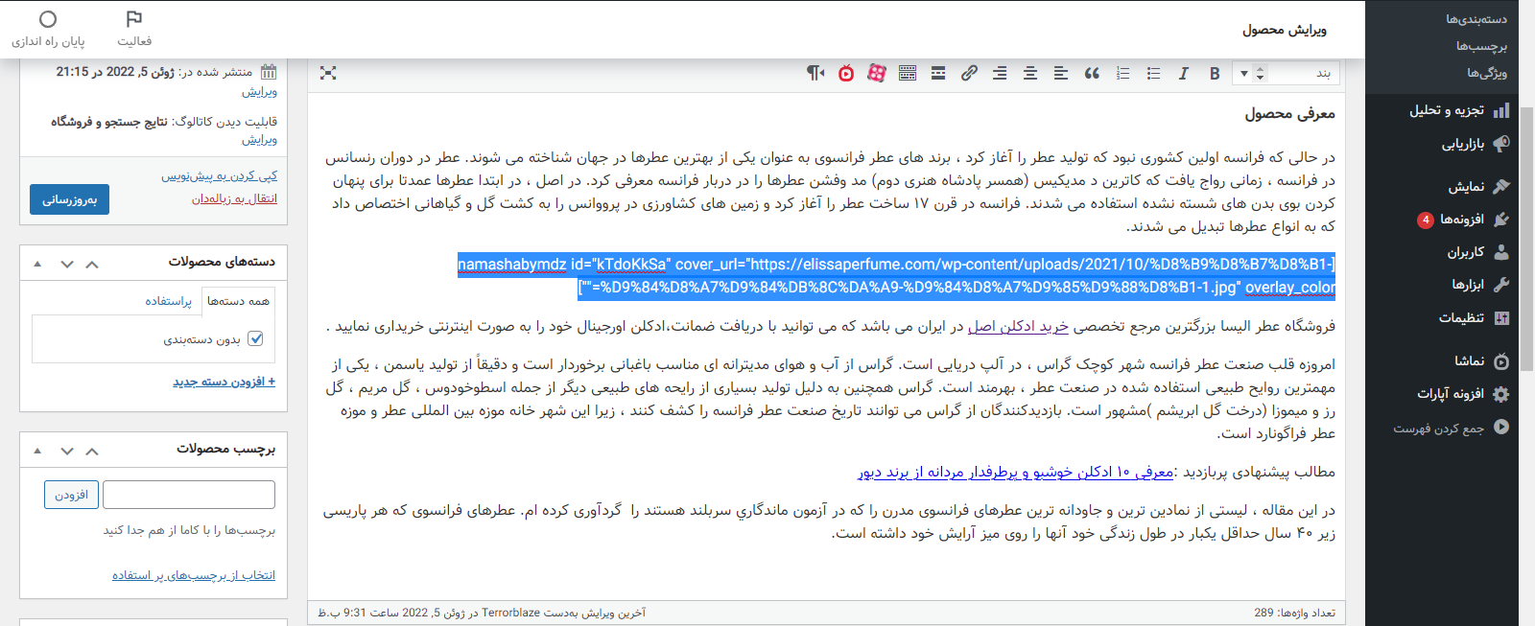This screenshot has height=626, width=1535.
Task: Collapse the برچسب محصولات panel
Action: (37, 451)
